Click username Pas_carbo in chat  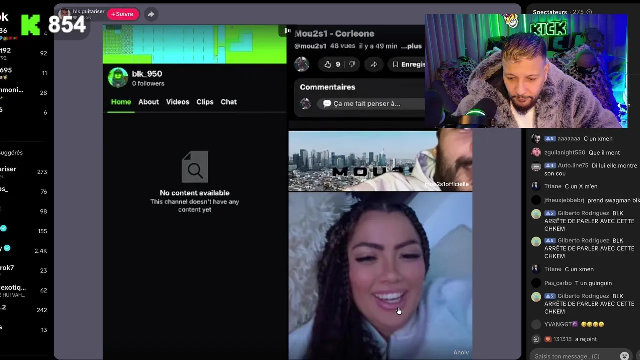click(558, 283)
